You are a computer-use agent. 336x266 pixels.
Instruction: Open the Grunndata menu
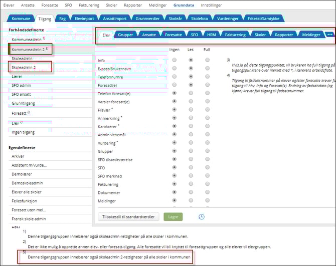(x=184, y=5)
